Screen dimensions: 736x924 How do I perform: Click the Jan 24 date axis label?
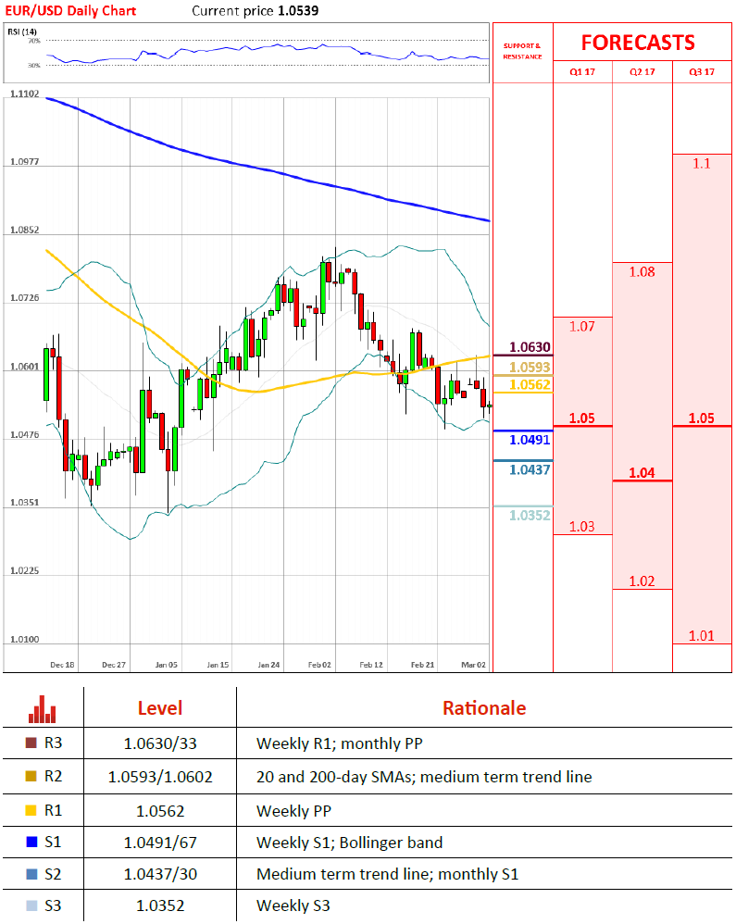(x=268, y=665)
